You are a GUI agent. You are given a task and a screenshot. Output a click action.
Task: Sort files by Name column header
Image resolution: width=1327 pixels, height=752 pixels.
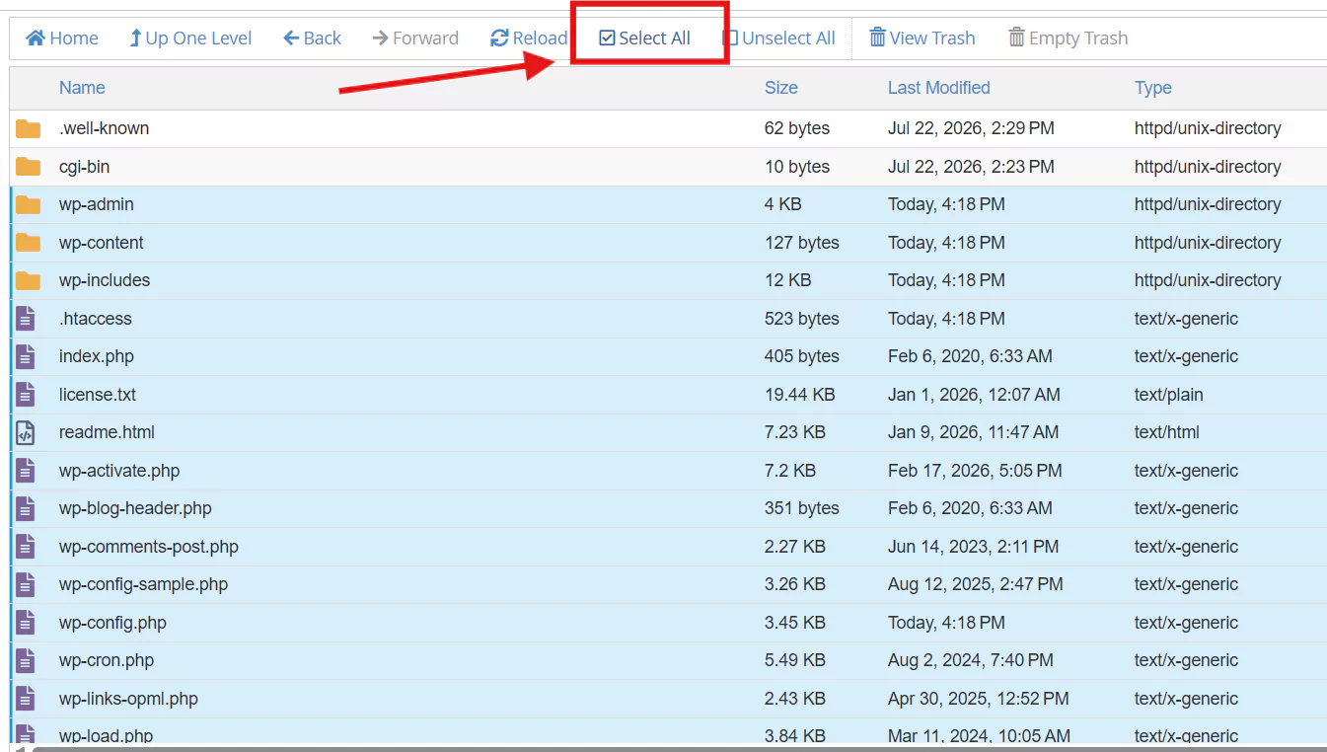82,88
